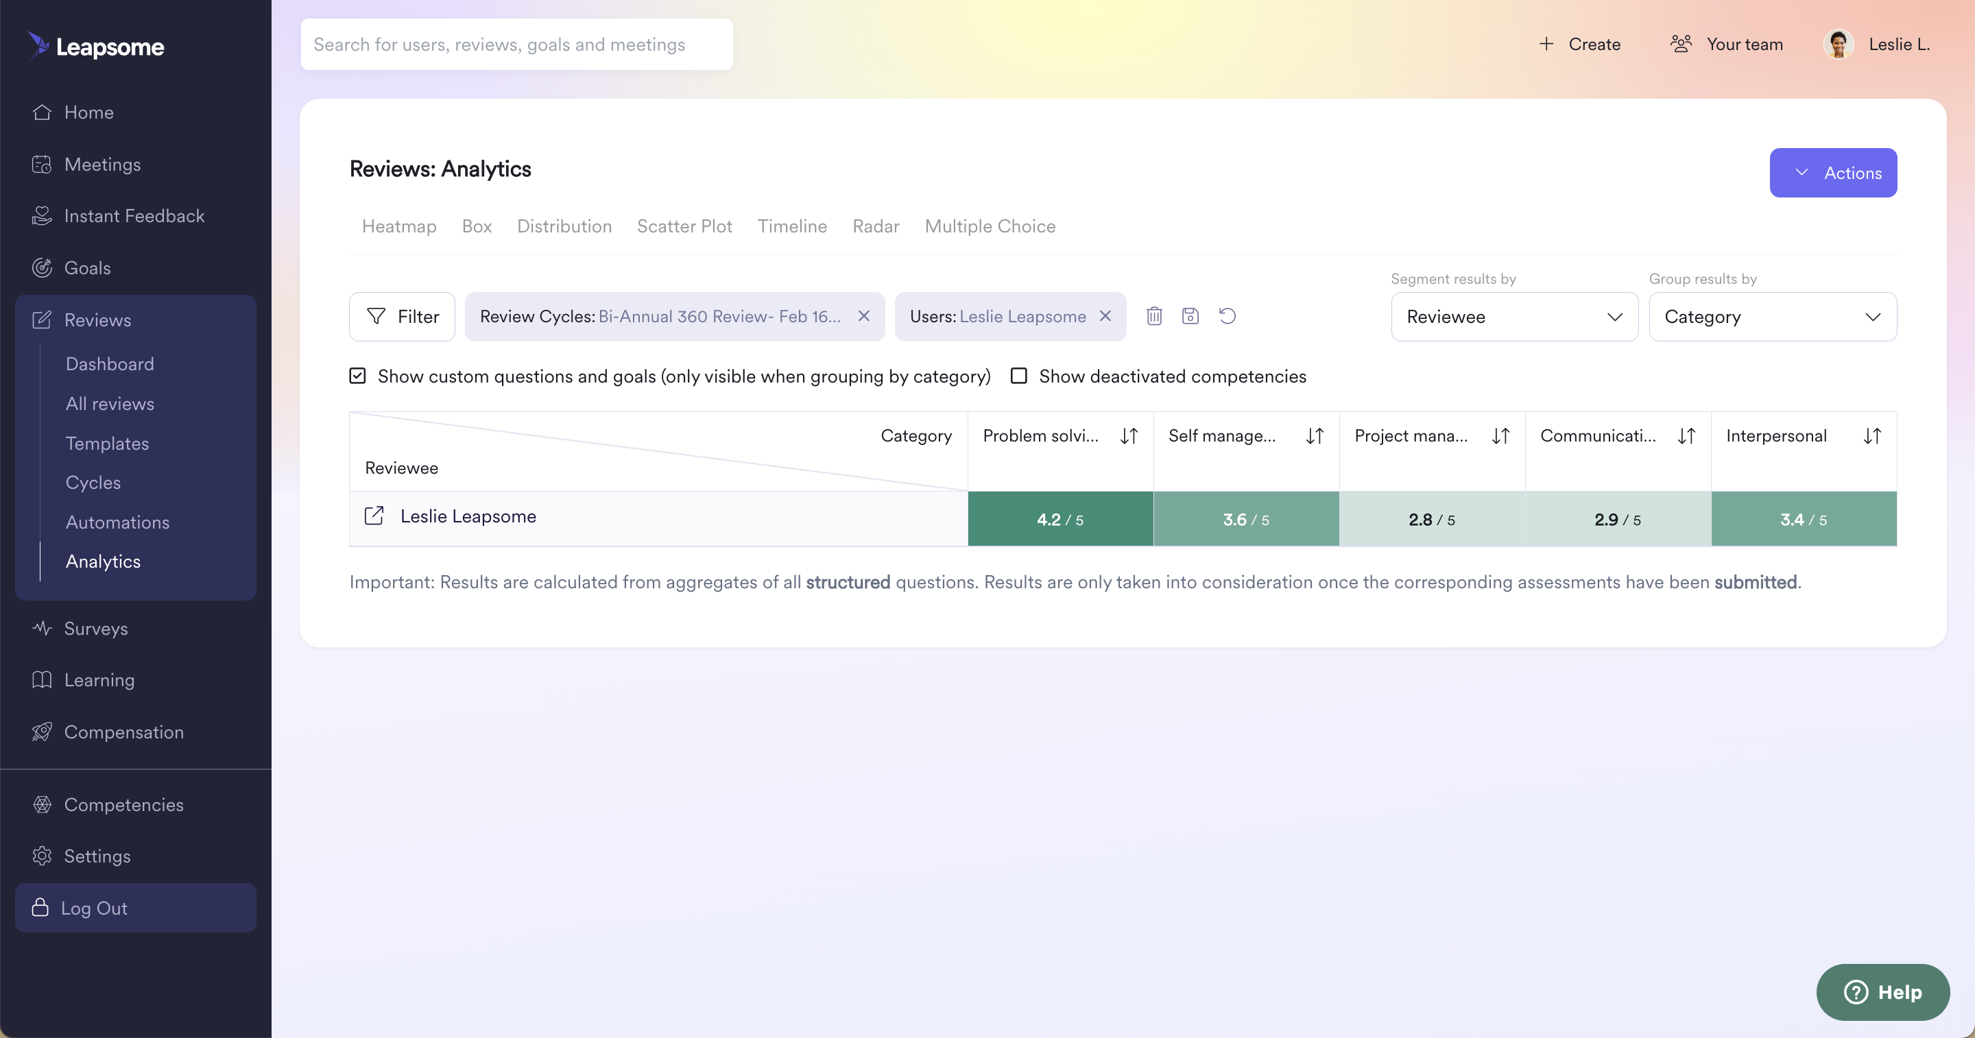
Task: Remove the Review Cycles filter chip
Action: click(863, 316)
